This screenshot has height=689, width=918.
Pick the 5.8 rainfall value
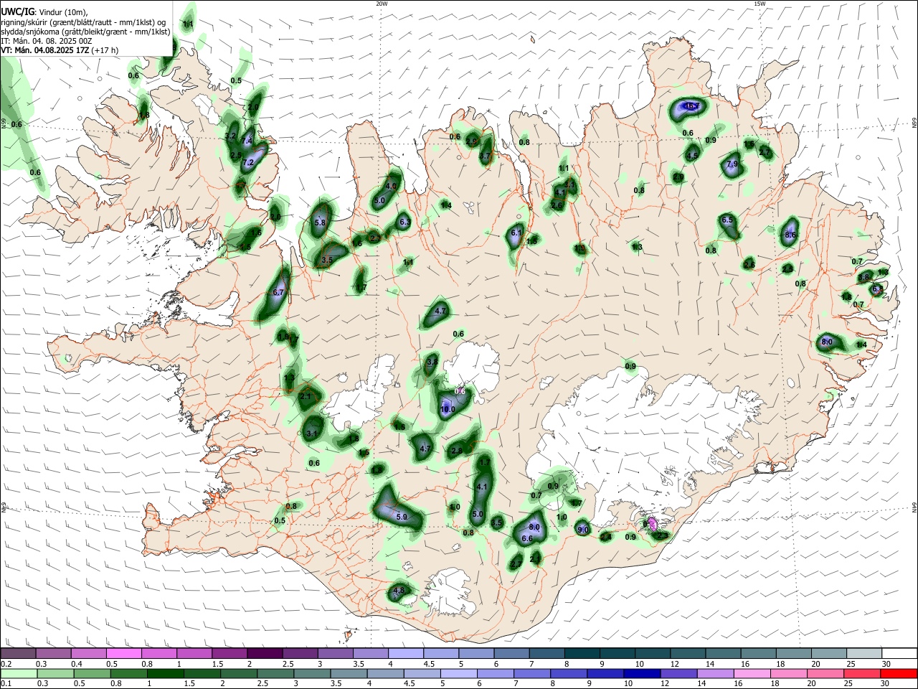click(320, 222)
